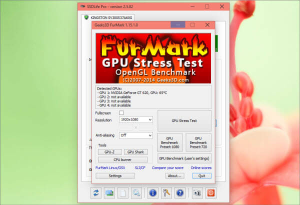Click the 'Detected GPUs:' heading
This screenshot has height=205, width=300.
109,88
